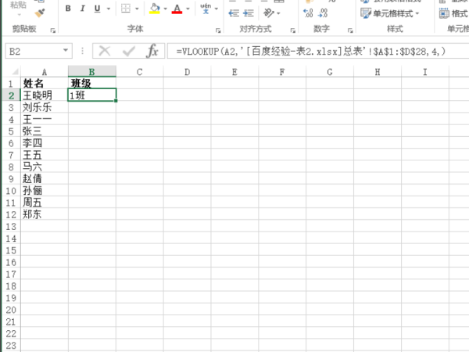Image resolution: width=469 pixels, height=352 pixels.
Task: Apply underline with U button
Action: 97,9
